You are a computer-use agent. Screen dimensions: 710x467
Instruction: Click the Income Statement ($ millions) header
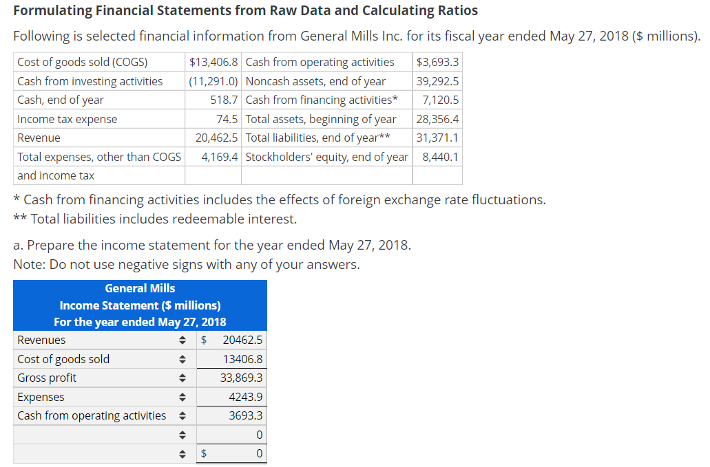tap(140, 305)
